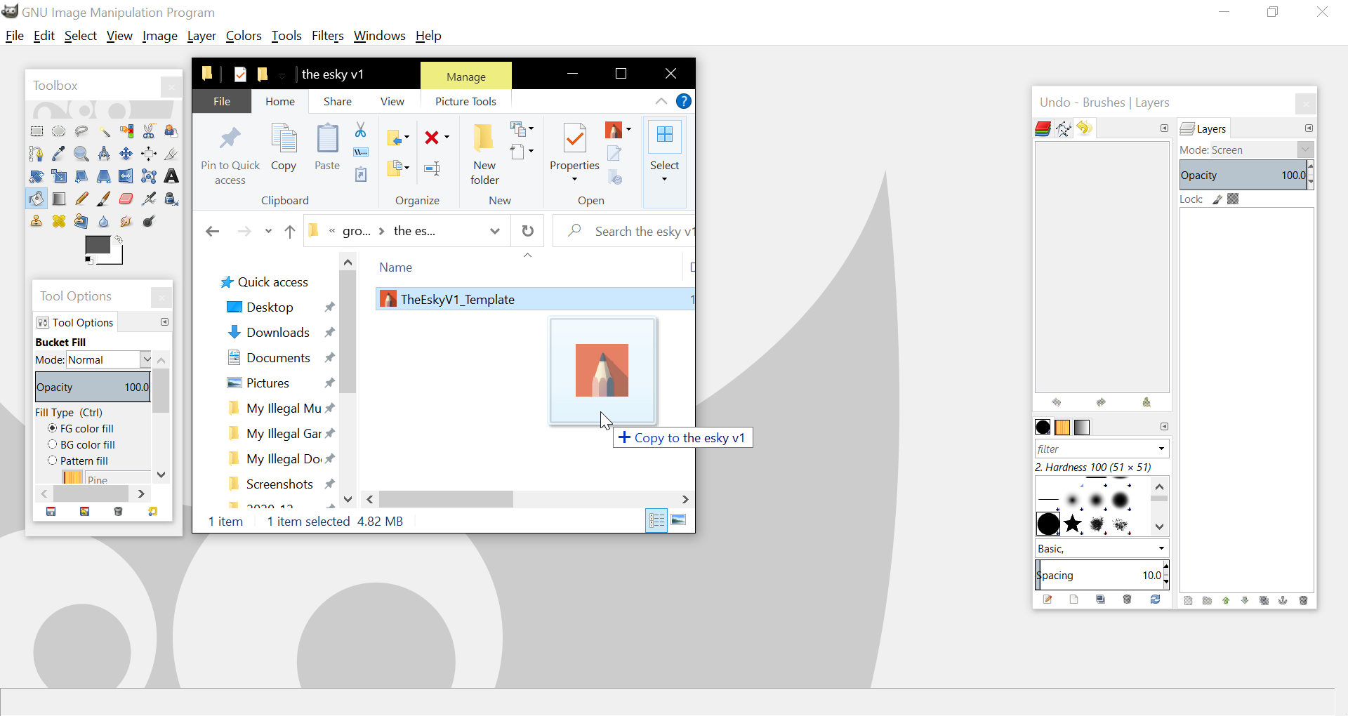Refresh the Explorer folder view

click(528, 231)
